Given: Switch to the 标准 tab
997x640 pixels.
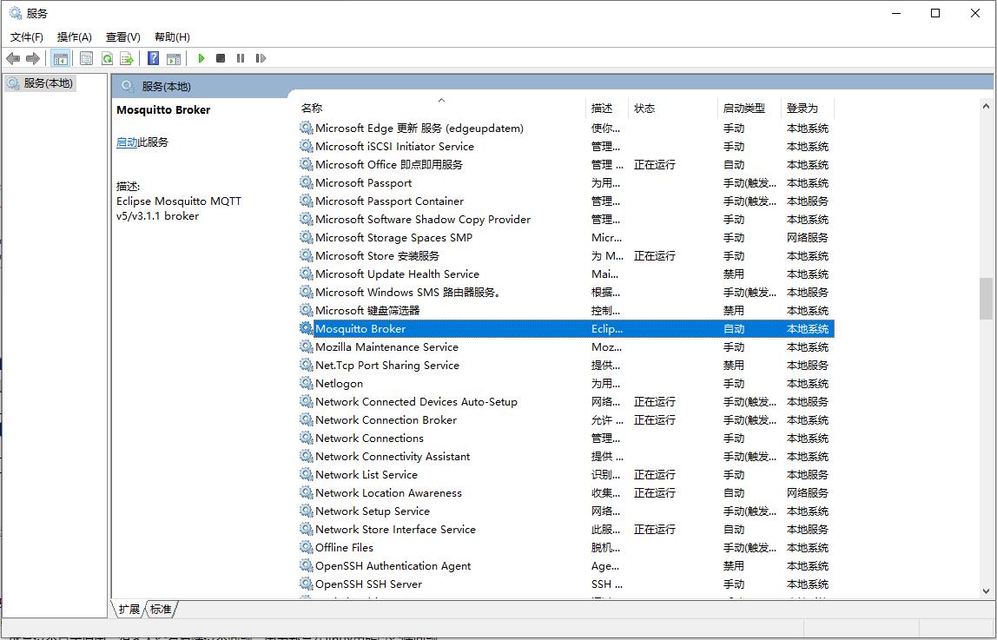Looking at the screenshot, I should point(161,609).
